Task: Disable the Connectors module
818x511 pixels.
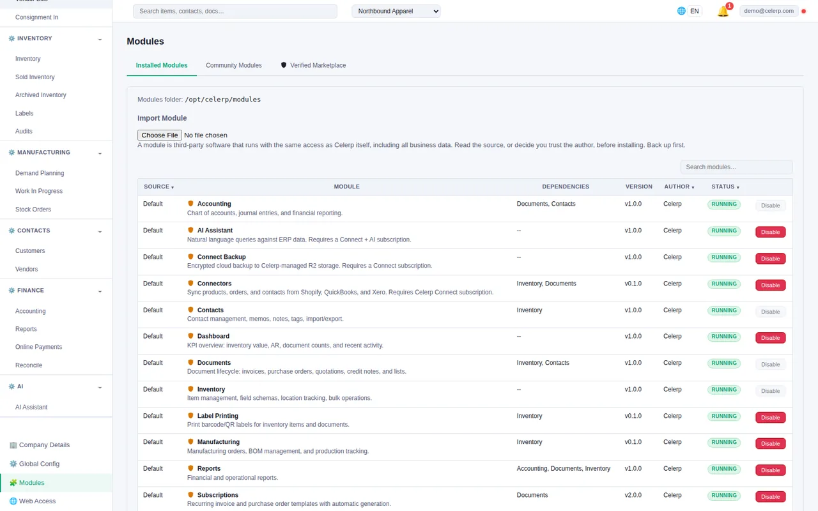Action: coord(770,285)
